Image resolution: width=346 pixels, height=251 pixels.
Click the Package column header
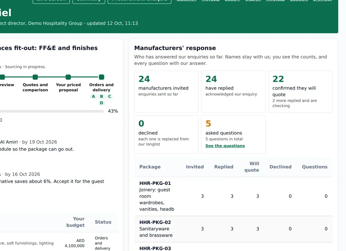pyautogui.click(x=150, y=167)
